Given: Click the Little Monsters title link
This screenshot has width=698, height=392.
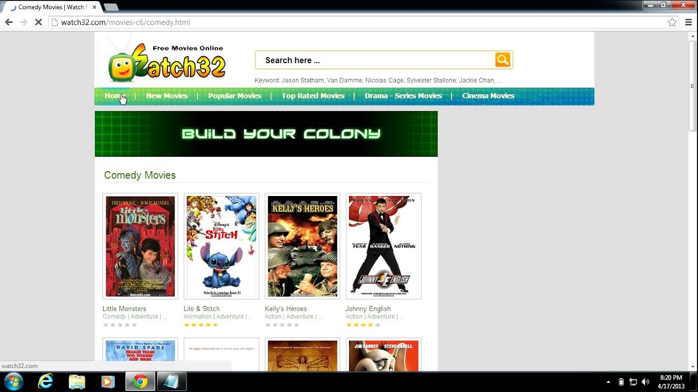Looking at the screenshot, I should pos(124,309).
